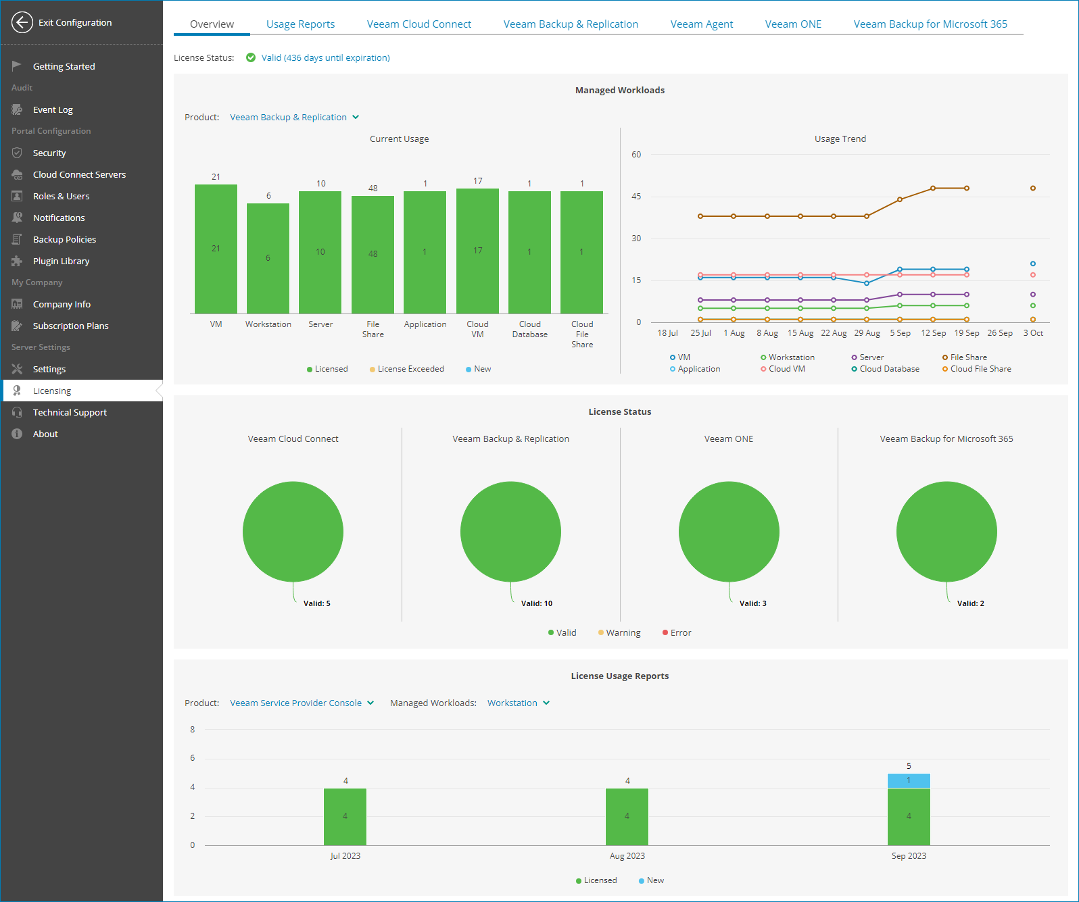
Task: Click the Getting Started flag icon
Action: click(17, 66)
